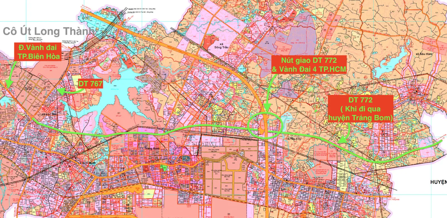This screenshot has width=447, height=218.
Task: Click the 'xã Bàu Hàm' map label
Action: (x=424, y=54)
